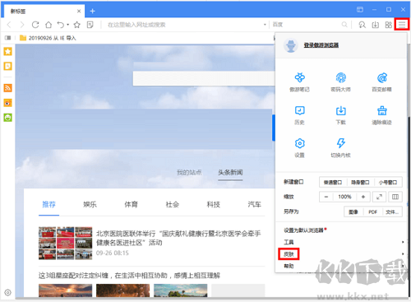Open a new tab with the plus button
Screen dimensions: 411x302
tap(93, 11)
